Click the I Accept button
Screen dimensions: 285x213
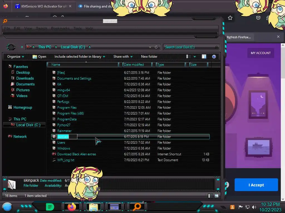click(x=256, y=185)
